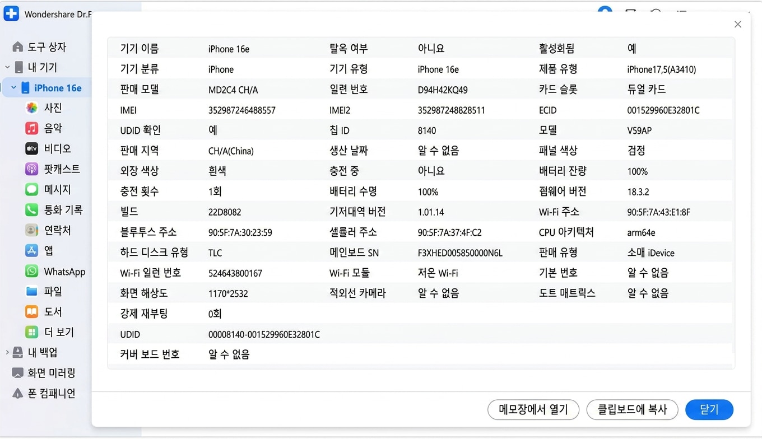Click the 클립보드에 복사 button
The height and width of the screenshot is (439, 762).
[632, 409]
